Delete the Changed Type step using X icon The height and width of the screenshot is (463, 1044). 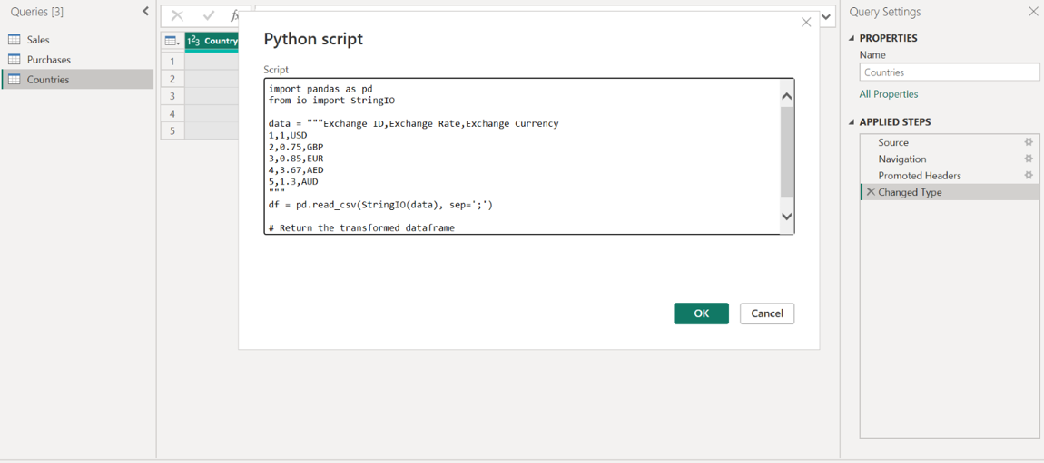871,192
